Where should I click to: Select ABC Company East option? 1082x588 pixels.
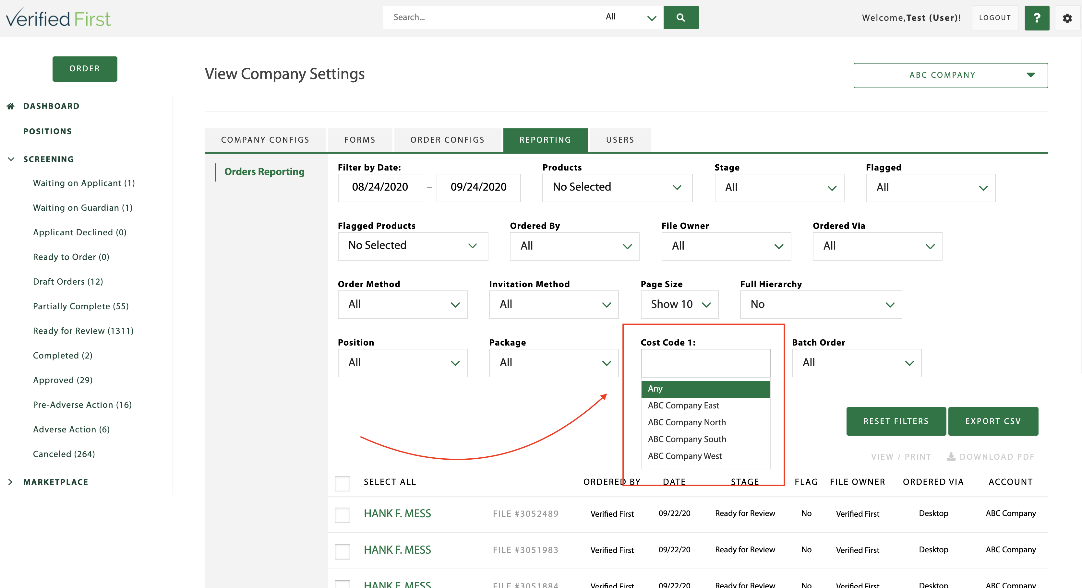(x=705, y=406)
